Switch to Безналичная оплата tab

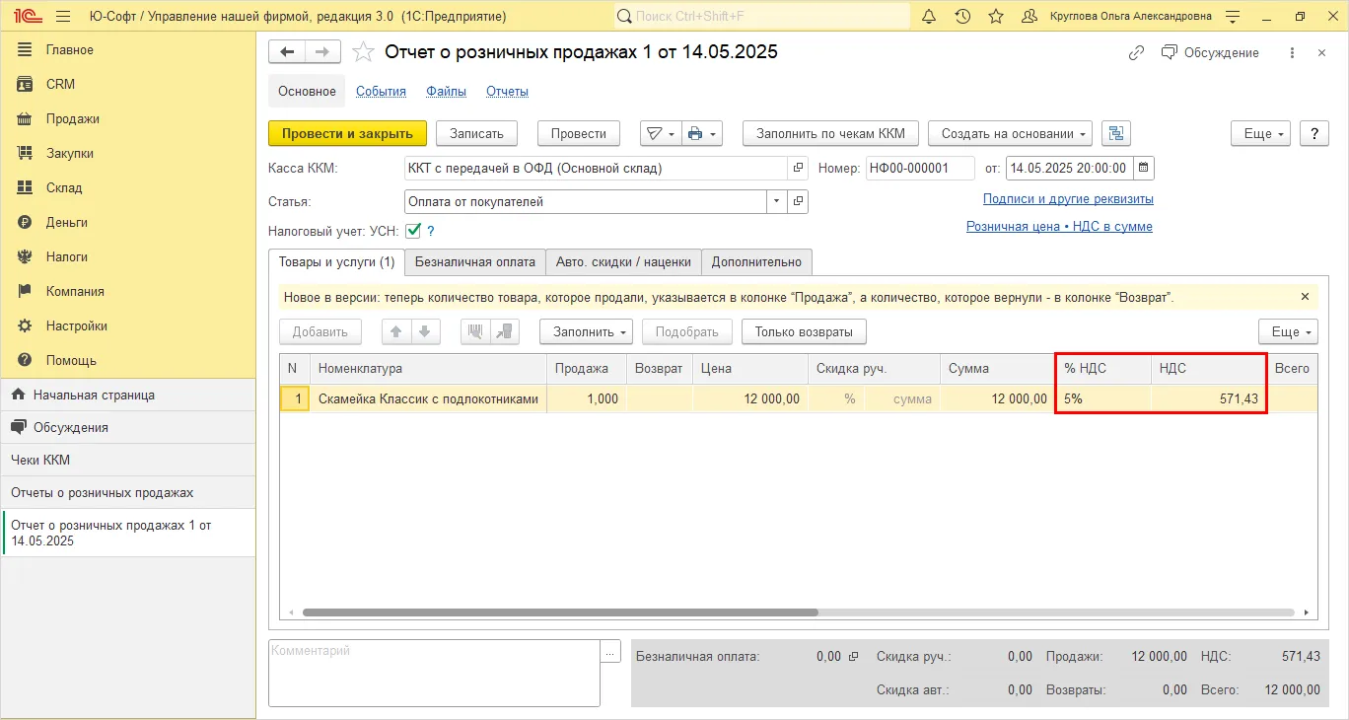475,261
